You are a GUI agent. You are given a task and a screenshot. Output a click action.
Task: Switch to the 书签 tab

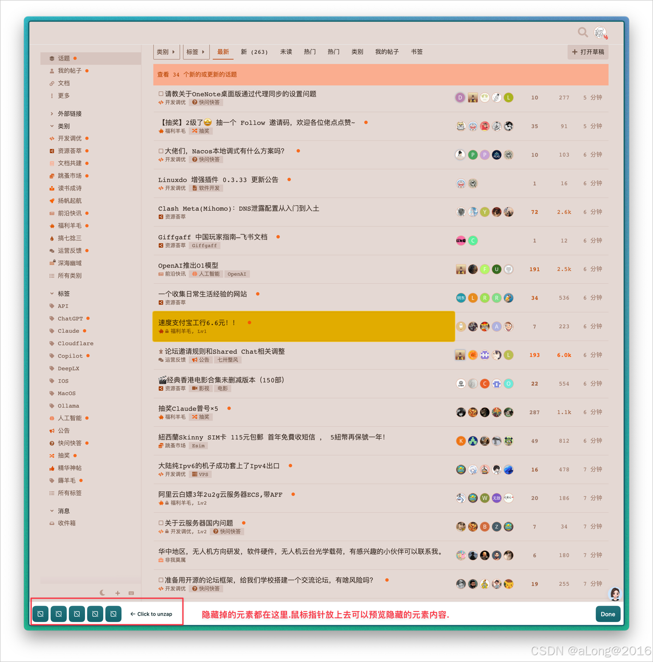[x=417, y=52]
